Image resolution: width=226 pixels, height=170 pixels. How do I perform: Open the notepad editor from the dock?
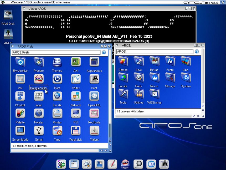click(112, 164)
